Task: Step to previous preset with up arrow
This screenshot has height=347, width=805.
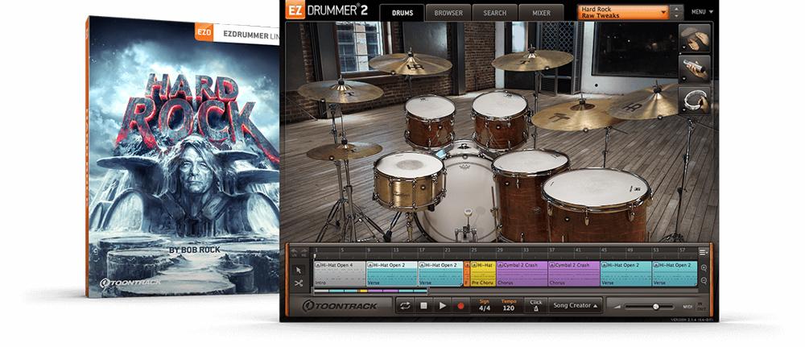Action: 677,9
